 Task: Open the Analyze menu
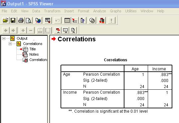99,11
